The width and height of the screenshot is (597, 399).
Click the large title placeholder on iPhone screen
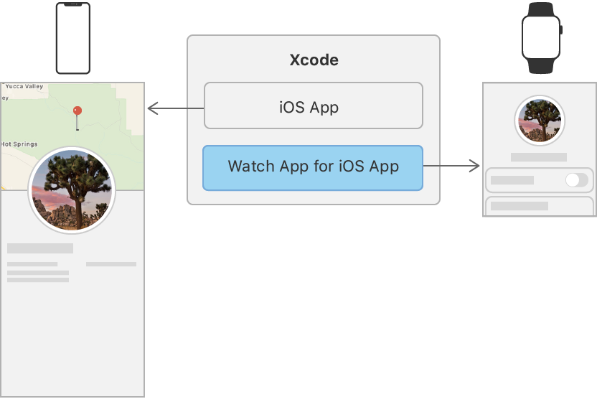pos(40,248)
